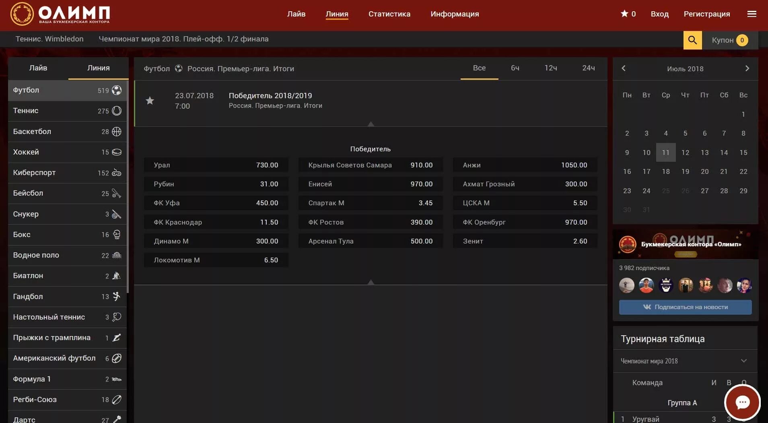Select July 11 in the calendar
768x423 pixels.
click(666, 153)
